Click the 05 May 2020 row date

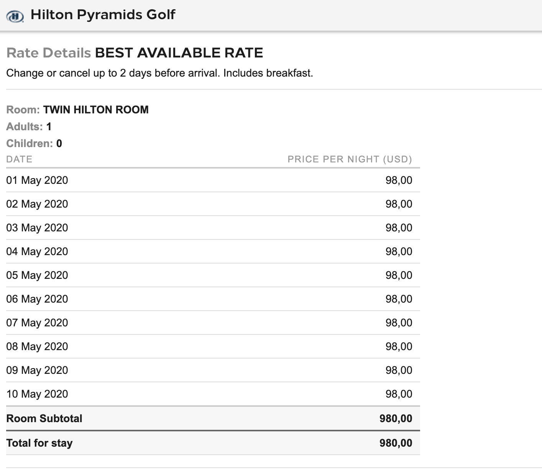pyautogui.click(x=37, y=275)
